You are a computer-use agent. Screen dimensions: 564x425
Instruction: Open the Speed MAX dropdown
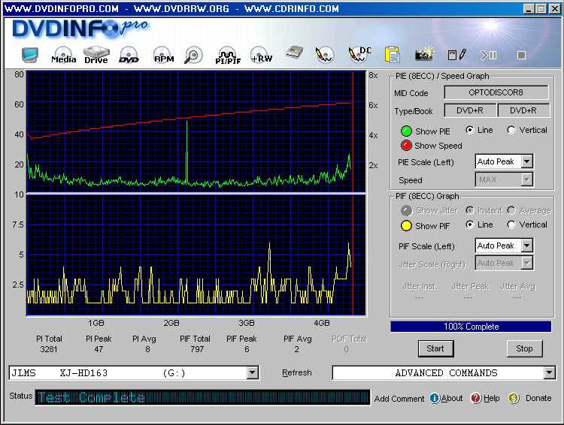(x=526, y=179)
